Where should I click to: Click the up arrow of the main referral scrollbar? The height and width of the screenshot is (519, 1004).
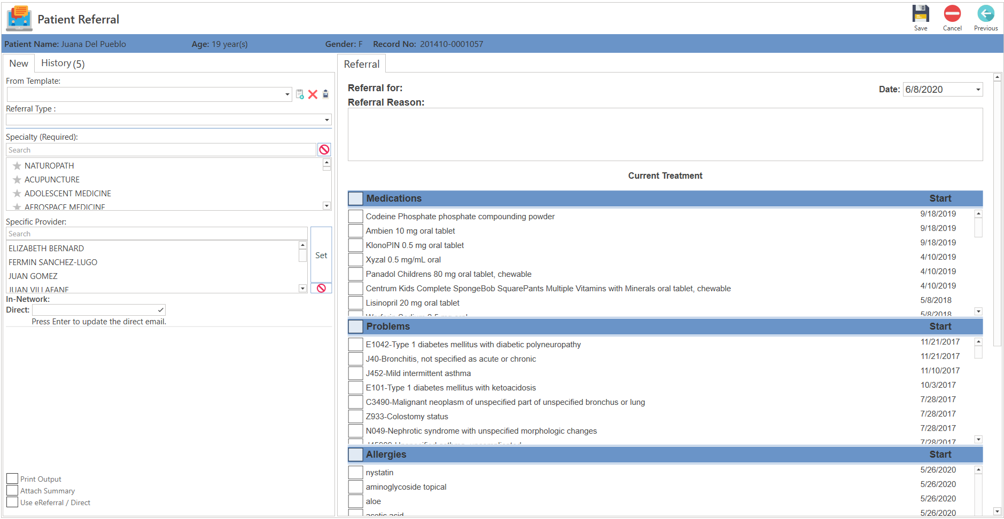point(997,77)
